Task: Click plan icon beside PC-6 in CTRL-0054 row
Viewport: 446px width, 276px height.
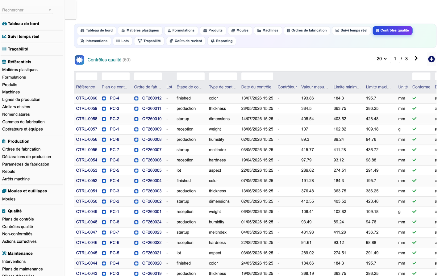Action: 104,160
